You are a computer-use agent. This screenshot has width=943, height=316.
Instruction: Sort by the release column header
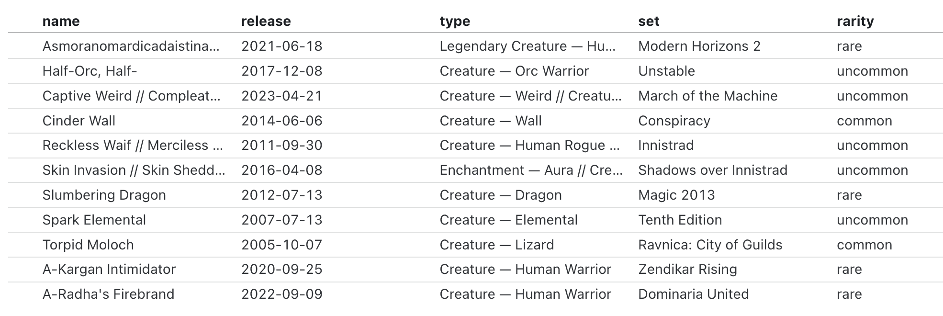(266, 21)
